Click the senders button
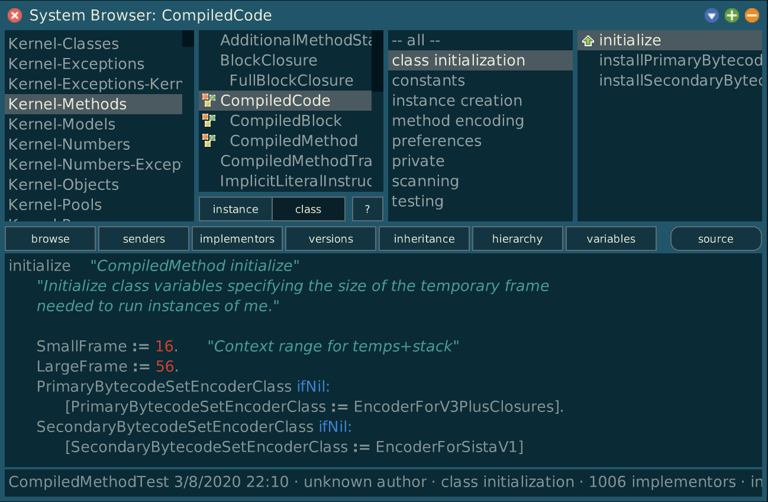Viewport: 768px width, 502px height. point(144,239)
